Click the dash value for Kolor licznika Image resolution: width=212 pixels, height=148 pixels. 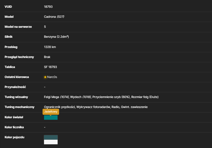pos(45,127)
